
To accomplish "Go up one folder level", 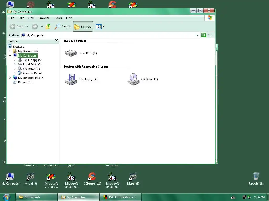I will coord(48,26).
